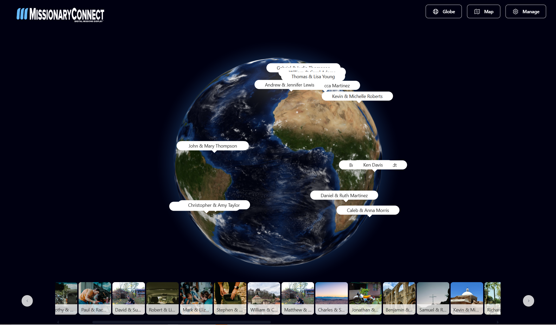Select the Paul & Rachel thumbnail

[95, 298]
